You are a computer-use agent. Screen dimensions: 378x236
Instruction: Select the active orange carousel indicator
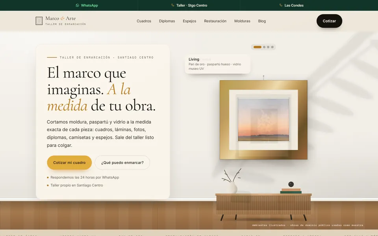258,47
